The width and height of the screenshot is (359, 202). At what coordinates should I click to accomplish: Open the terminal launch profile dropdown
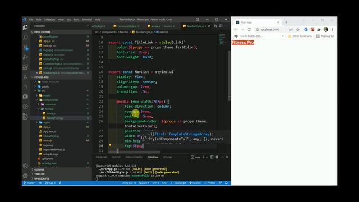click(x=207, y=157)
